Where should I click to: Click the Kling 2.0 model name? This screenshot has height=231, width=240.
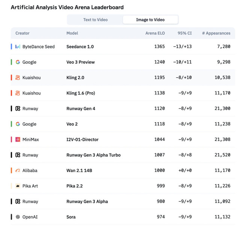tap(75, 78)
